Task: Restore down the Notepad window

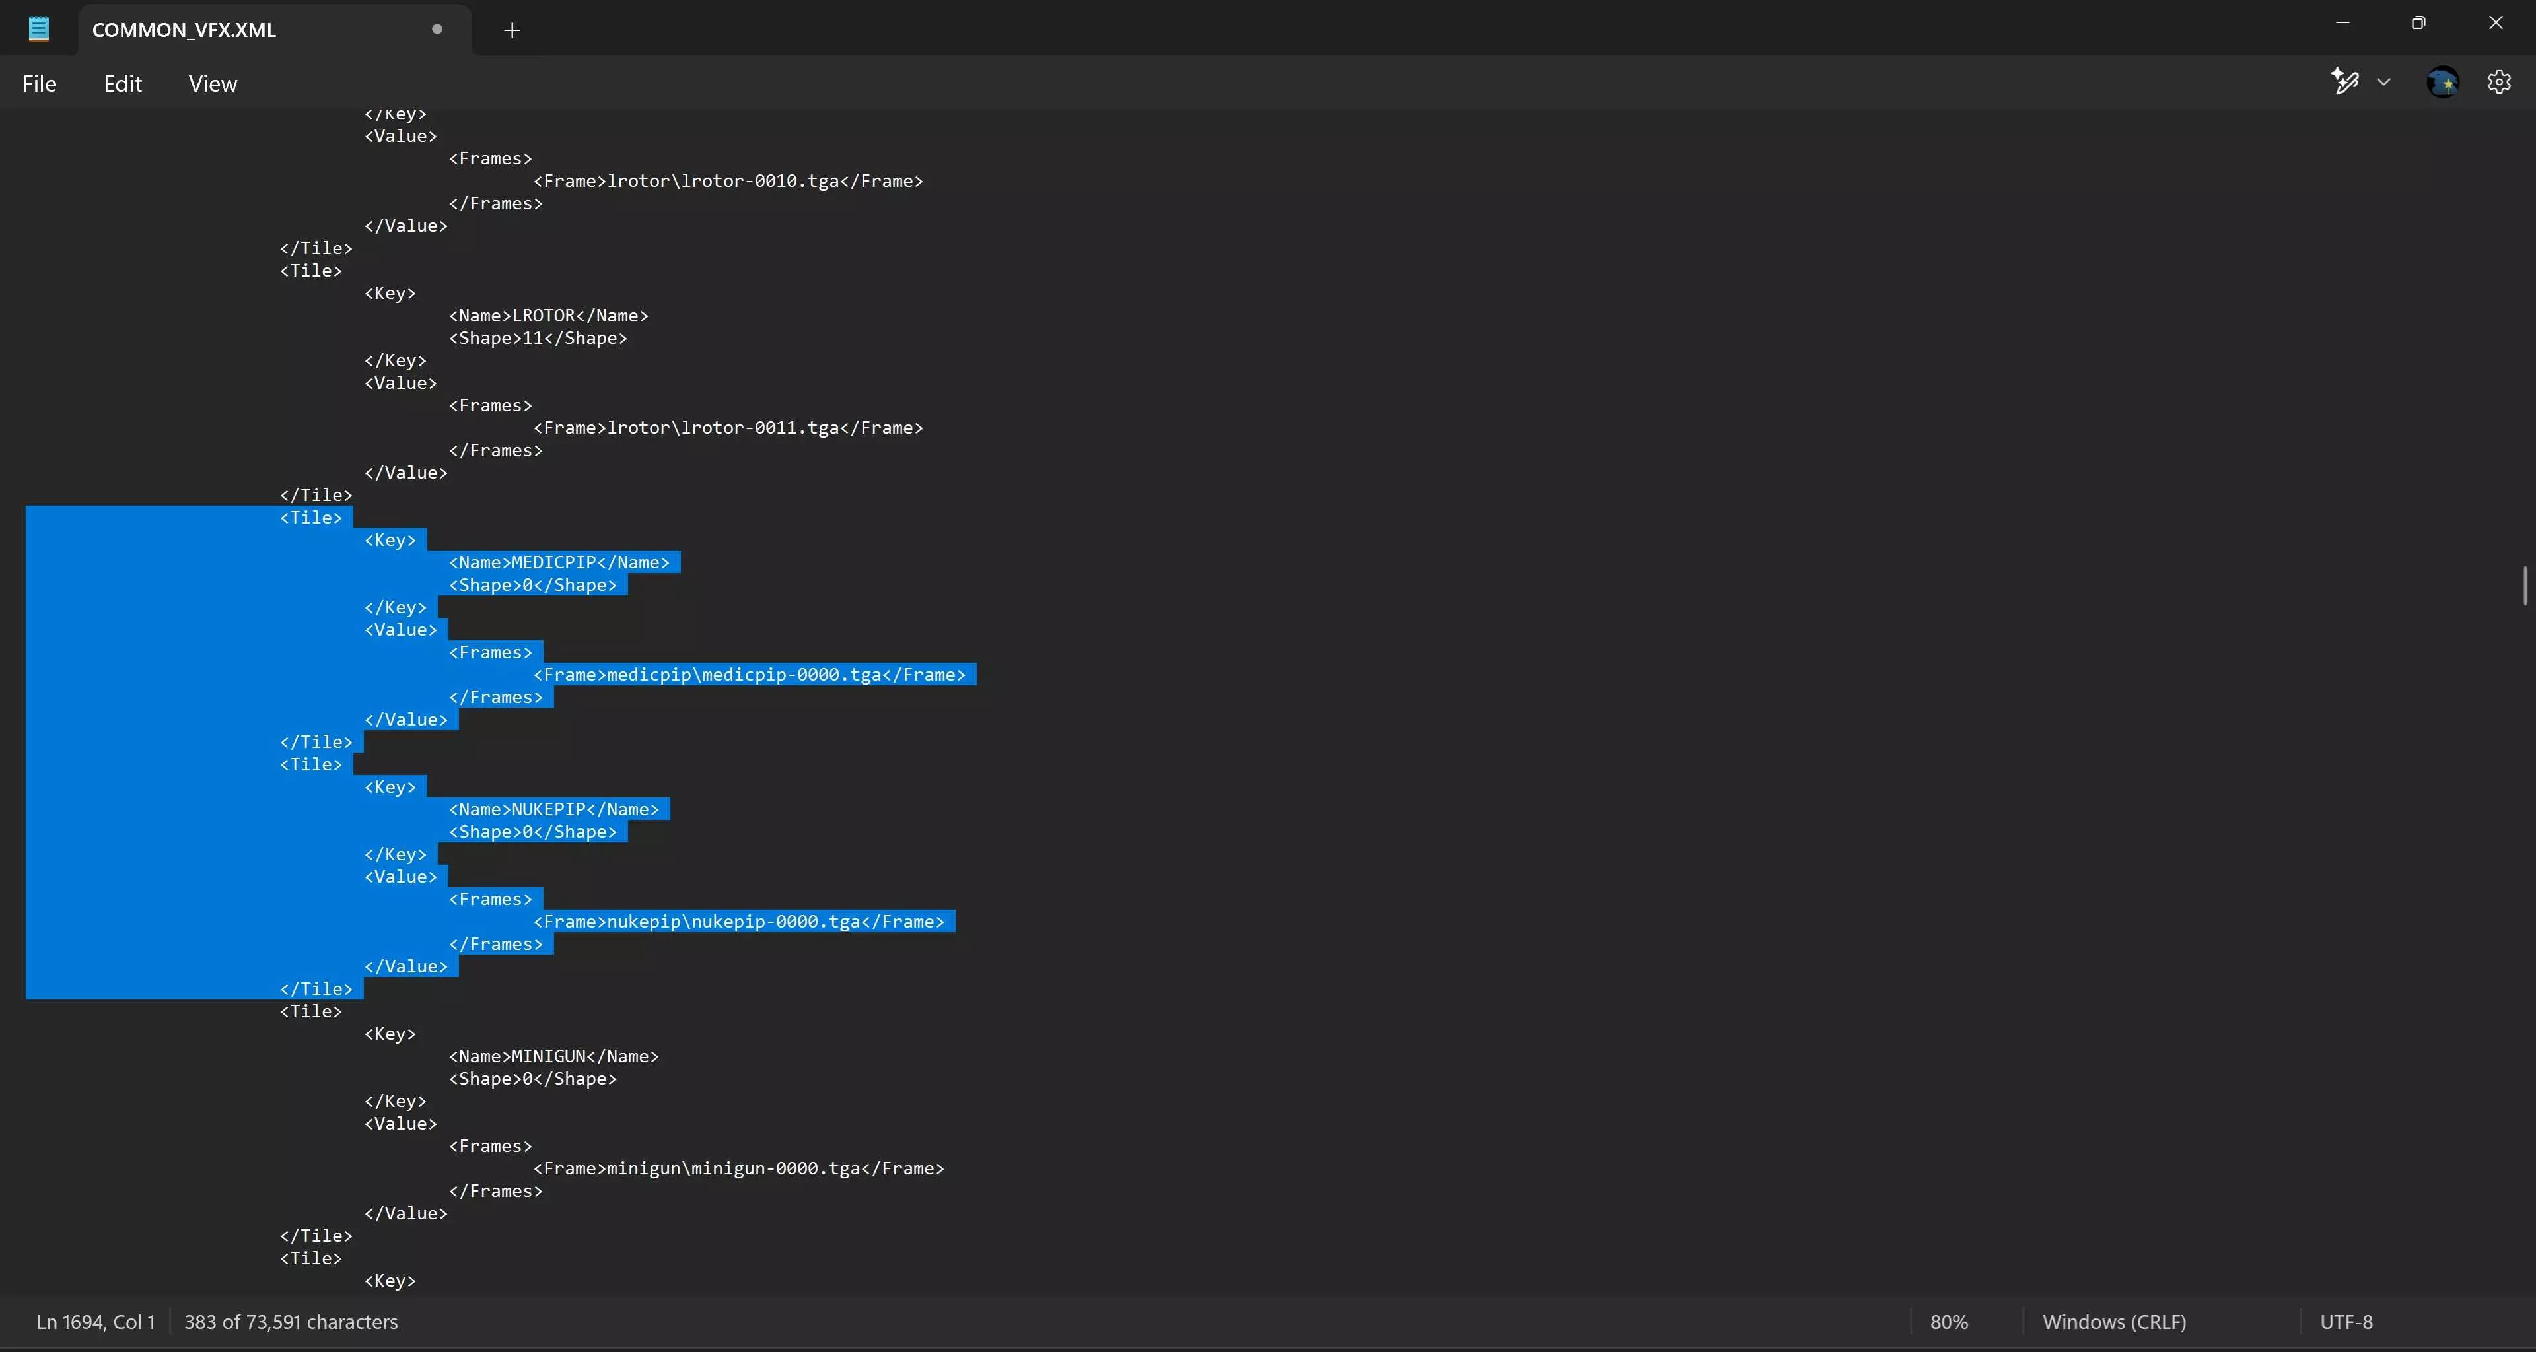Action: (2418, 22)
